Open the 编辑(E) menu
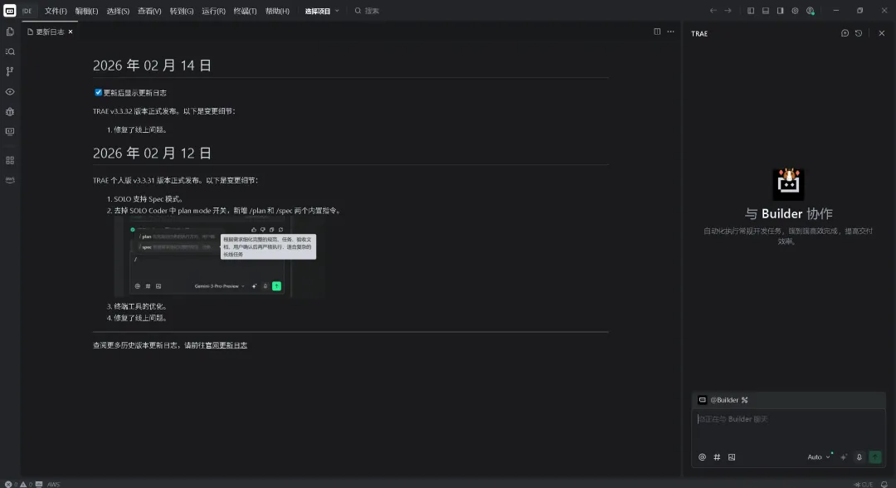Screen dimensions: 896x488 [87, 11]
